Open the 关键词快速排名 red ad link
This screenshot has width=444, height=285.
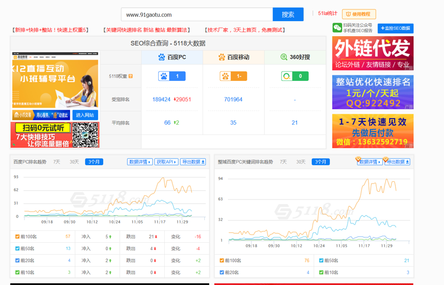(147, 30)
